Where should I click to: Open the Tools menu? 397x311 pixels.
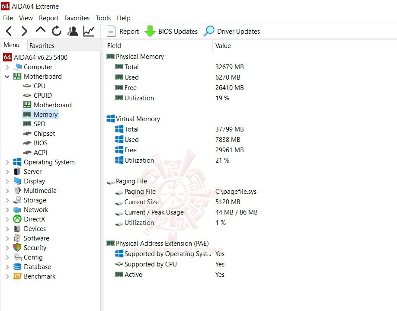click(103, 18)
